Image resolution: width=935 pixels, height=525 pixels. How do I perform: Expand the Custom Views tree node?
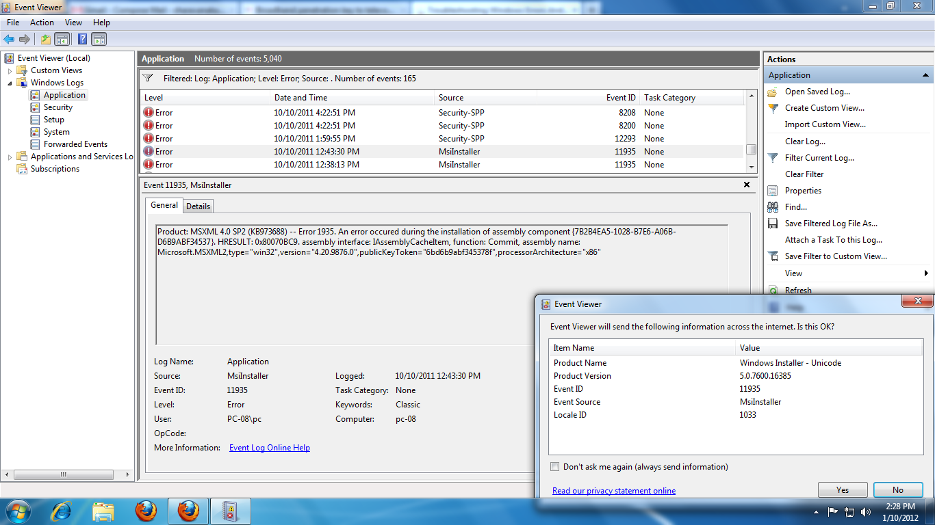10,70
